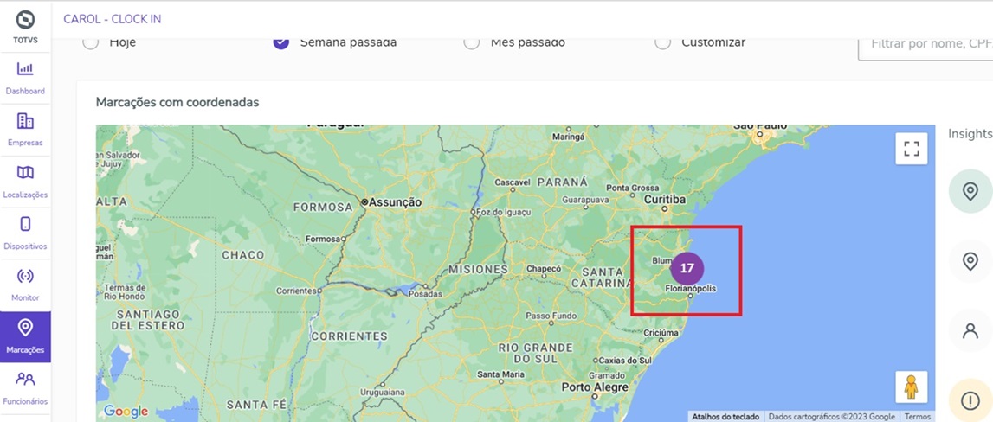Click the Ponta Grossa map label
993x422 pixels.
click(633, 188)
